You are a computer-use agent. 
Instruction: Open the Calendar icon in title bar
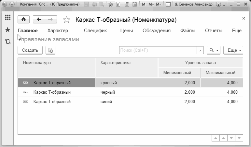135,4
